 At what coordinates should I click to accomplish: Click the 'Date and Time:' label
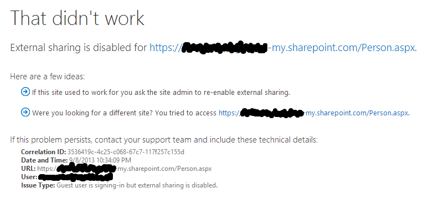44,160
